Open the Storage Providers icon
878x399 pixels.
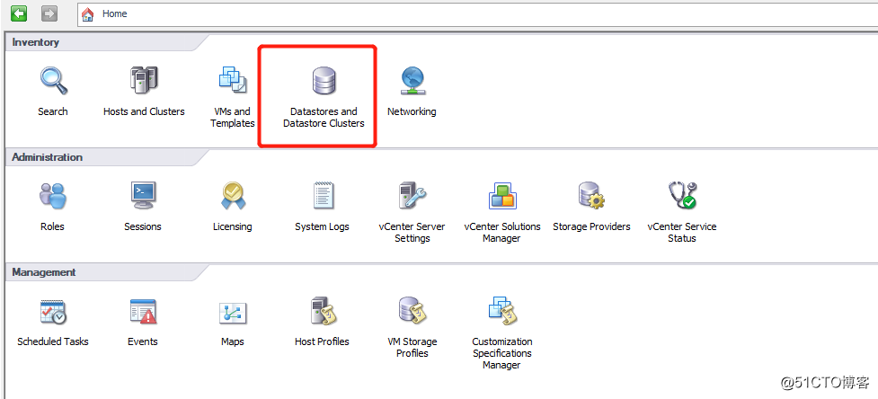592,195
